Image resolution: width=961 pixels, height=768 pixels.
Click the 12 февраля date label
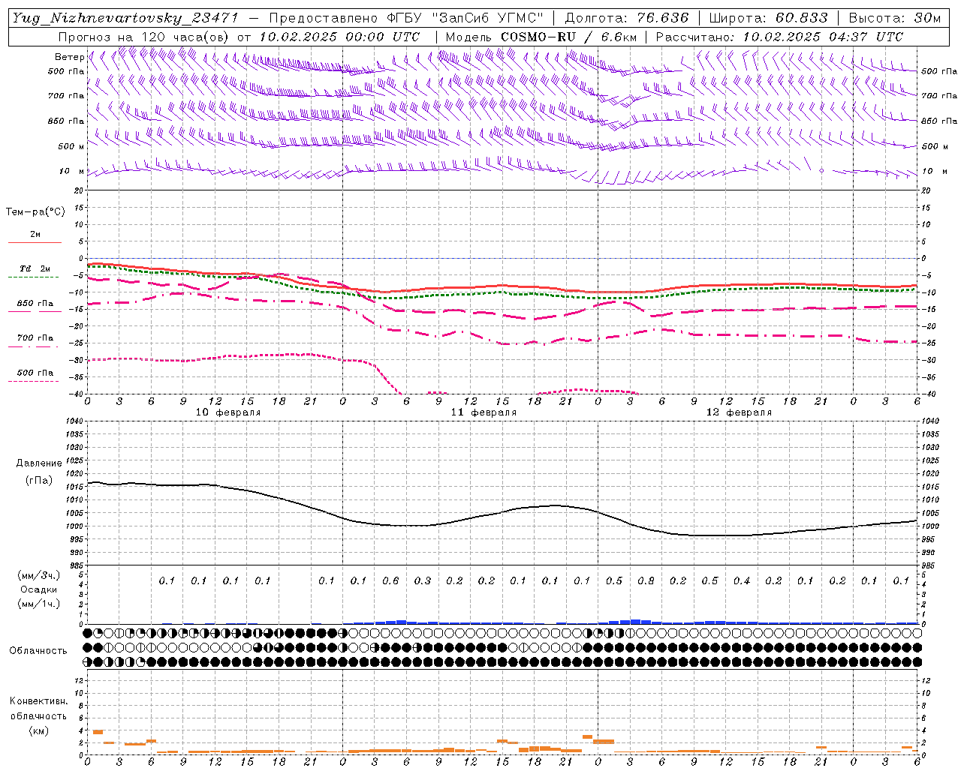coord(739,412)
